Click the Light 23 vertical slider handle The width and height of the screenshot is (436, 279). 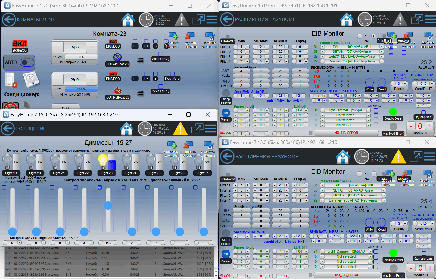pyautogui.click(x=108, y=205)
